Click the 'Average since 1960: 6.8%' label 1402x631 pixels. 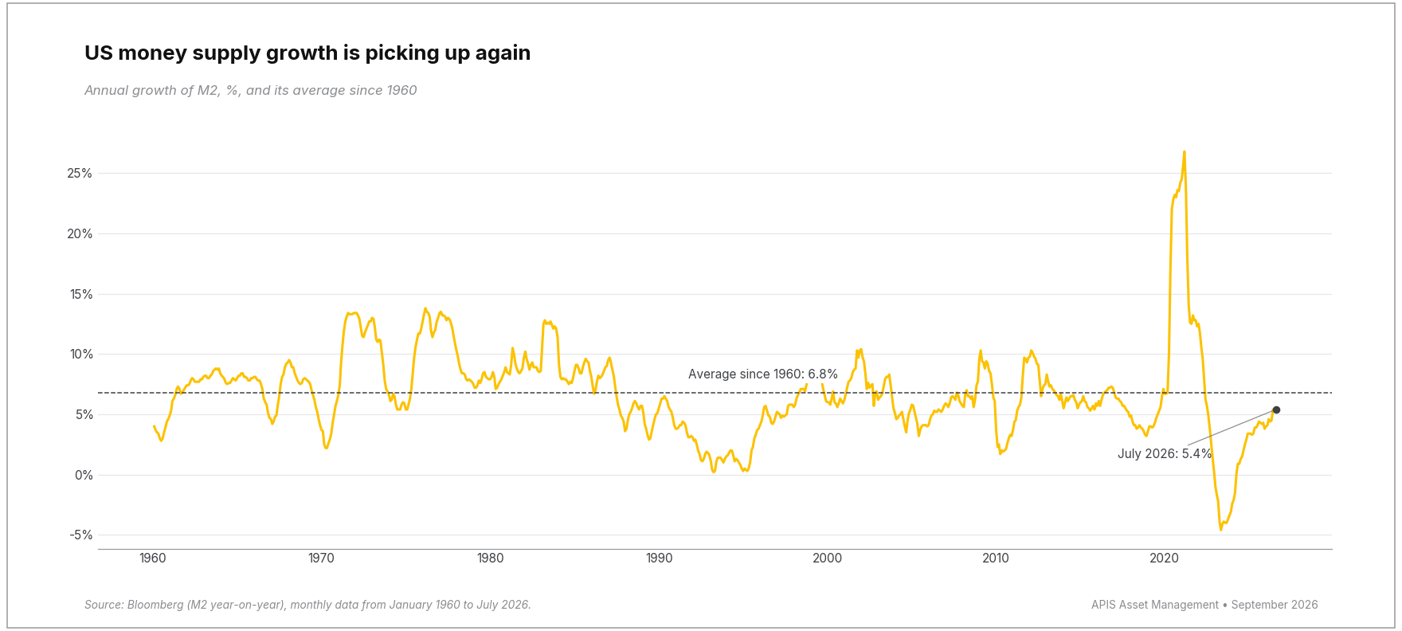tap(763, 374)
